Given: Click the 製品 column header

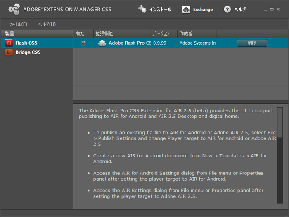Looking at the screenshot, I should [x=37, y=34].
